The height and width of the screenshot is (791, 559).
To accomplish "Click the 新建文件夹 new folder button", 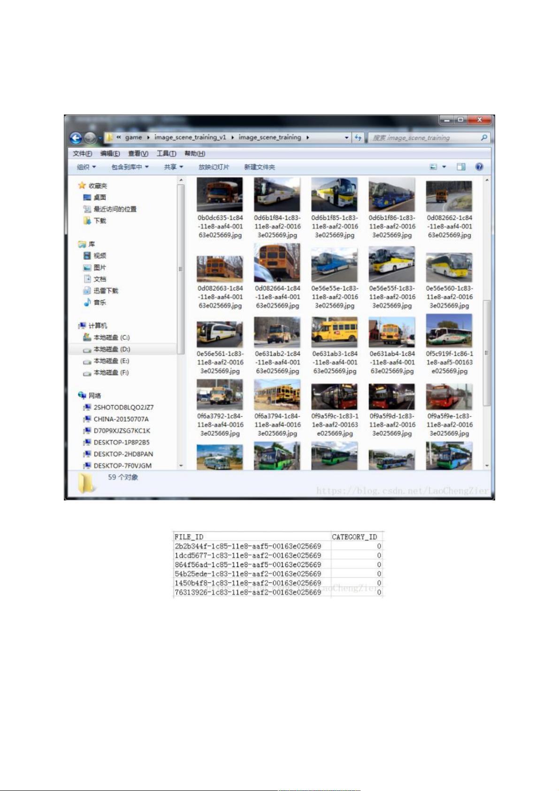I will point(260,167).
